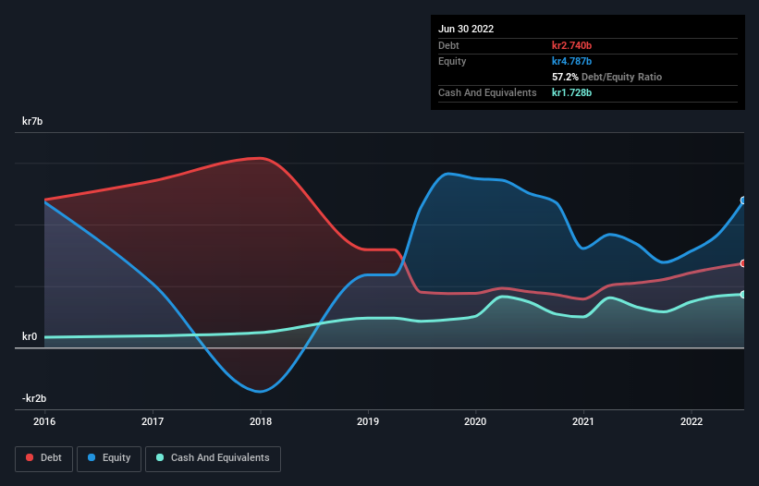The height and width of the screenshot is (486, 759).
Task: Click the 2016 x-axis label
Action: 44,421
